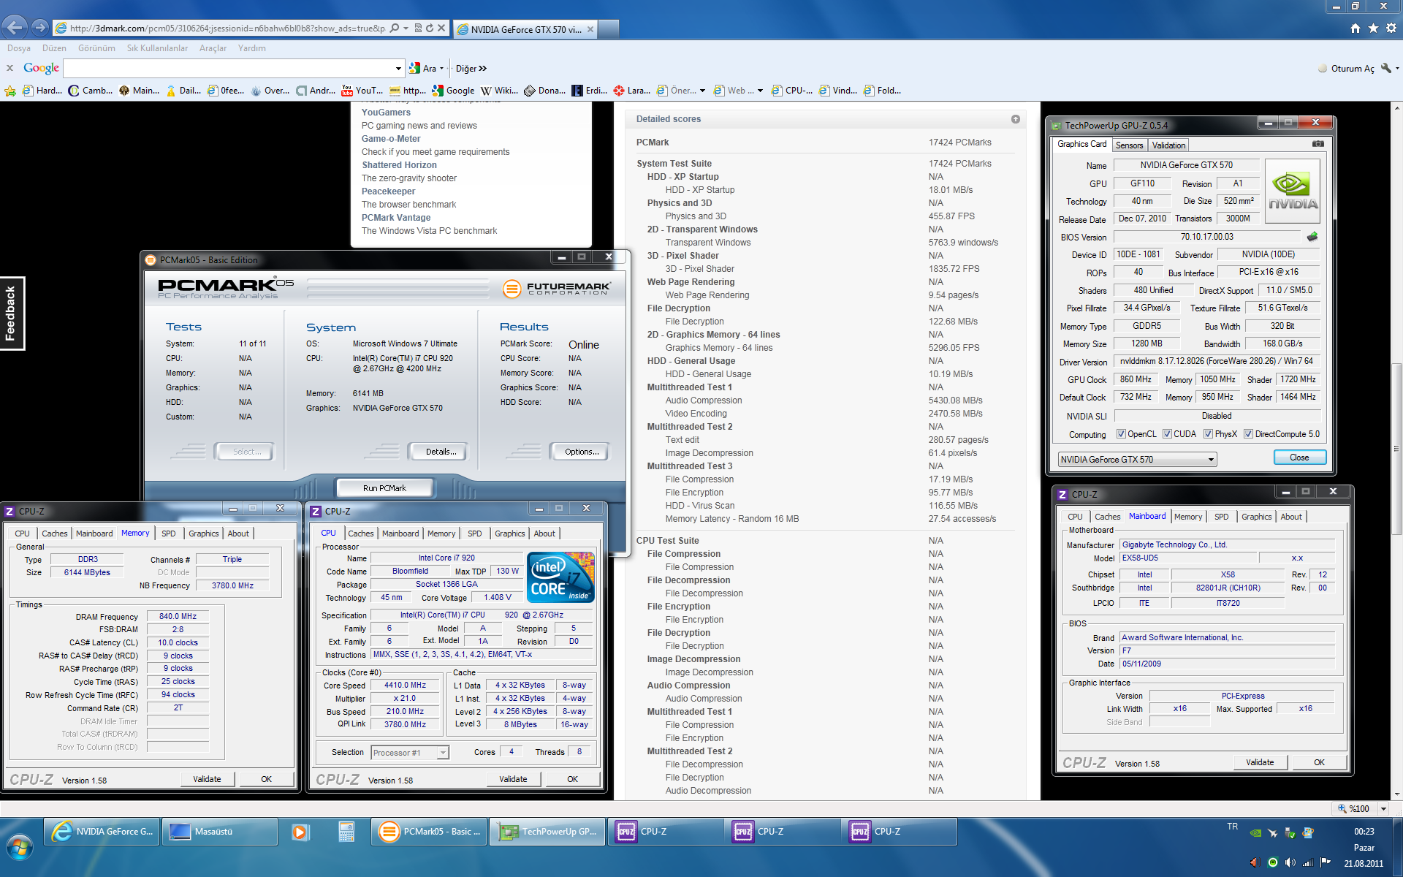Toggle the OpenCL checkbox in GPU-Z

[x=1121, y=434]
